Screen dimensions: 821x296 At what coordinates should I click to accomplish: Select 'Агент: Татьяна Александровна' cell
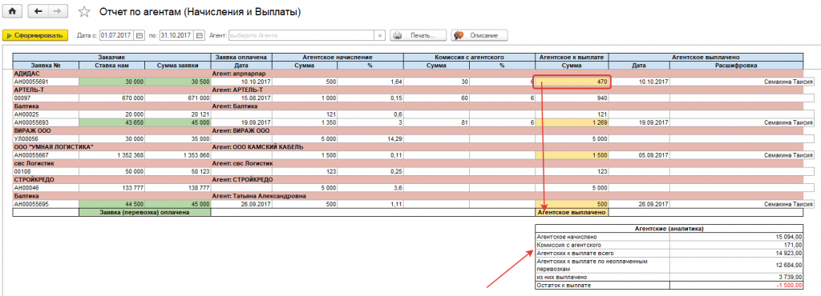pyautogui.click(x=258, y=196)
